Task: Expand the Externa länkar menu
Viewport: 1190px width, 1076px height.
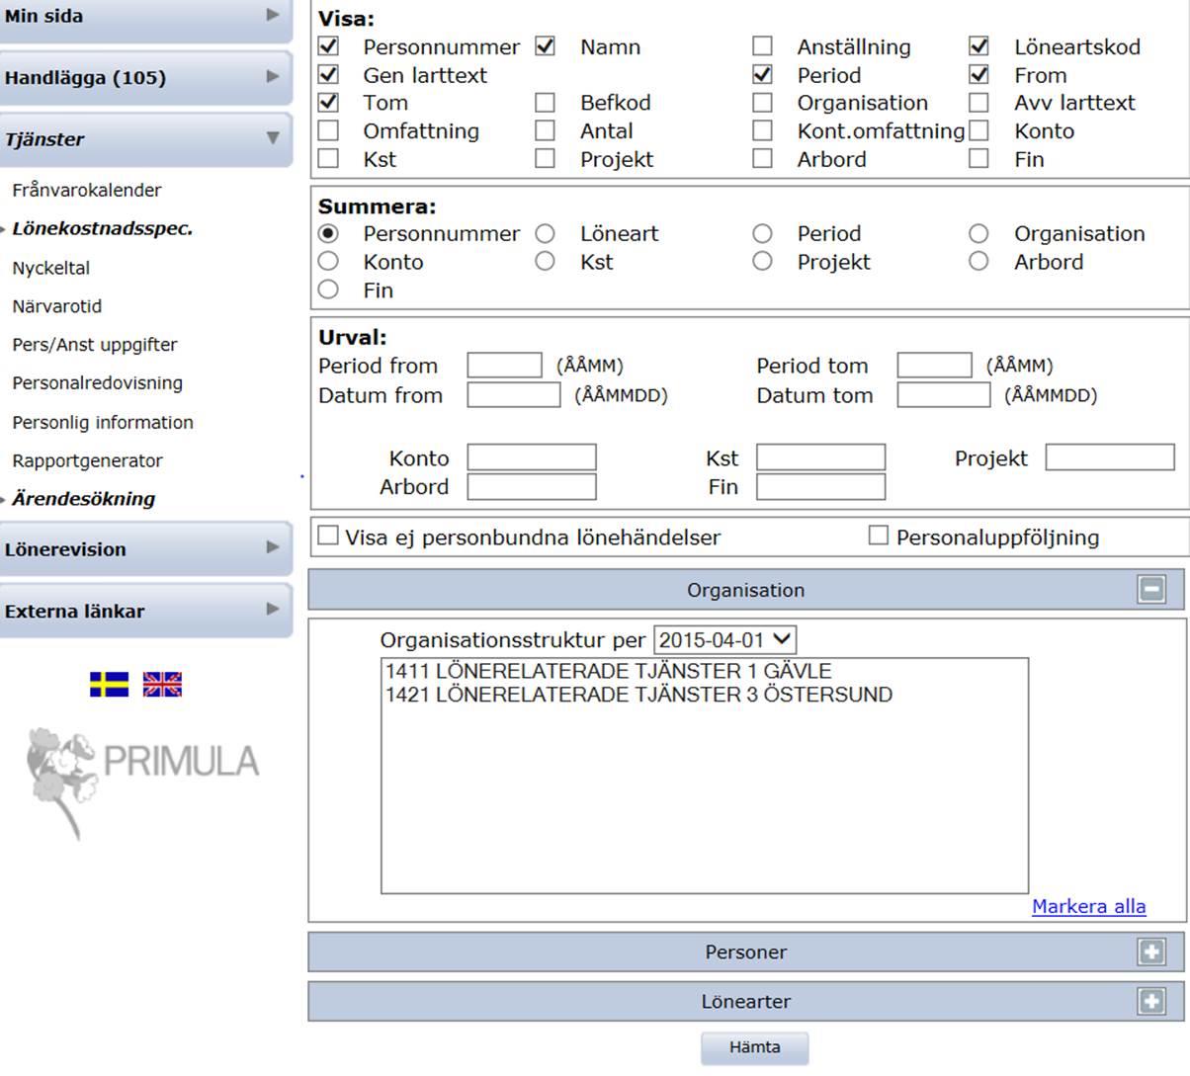Action: pos(145,610)
